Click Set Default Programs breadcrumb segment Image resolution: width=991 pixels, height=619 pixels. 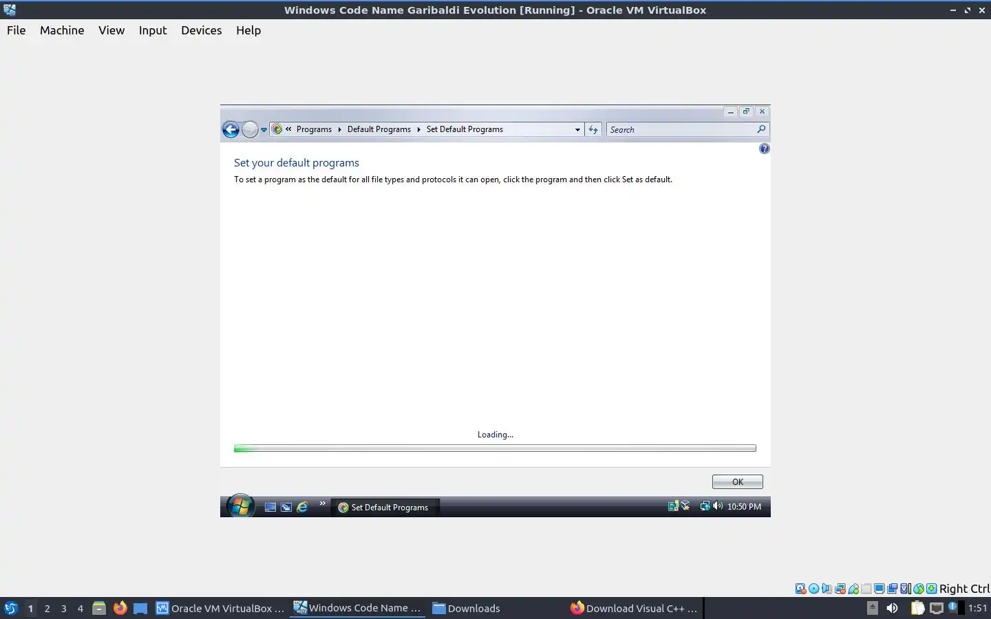pyautogui.click(x=465, y=129)
